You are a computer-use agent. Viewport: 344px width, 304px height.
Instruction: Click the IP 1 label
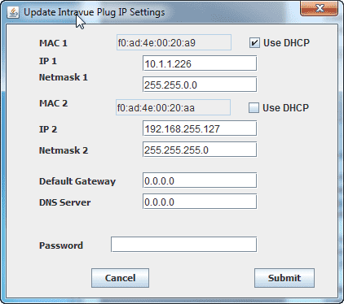48,61
